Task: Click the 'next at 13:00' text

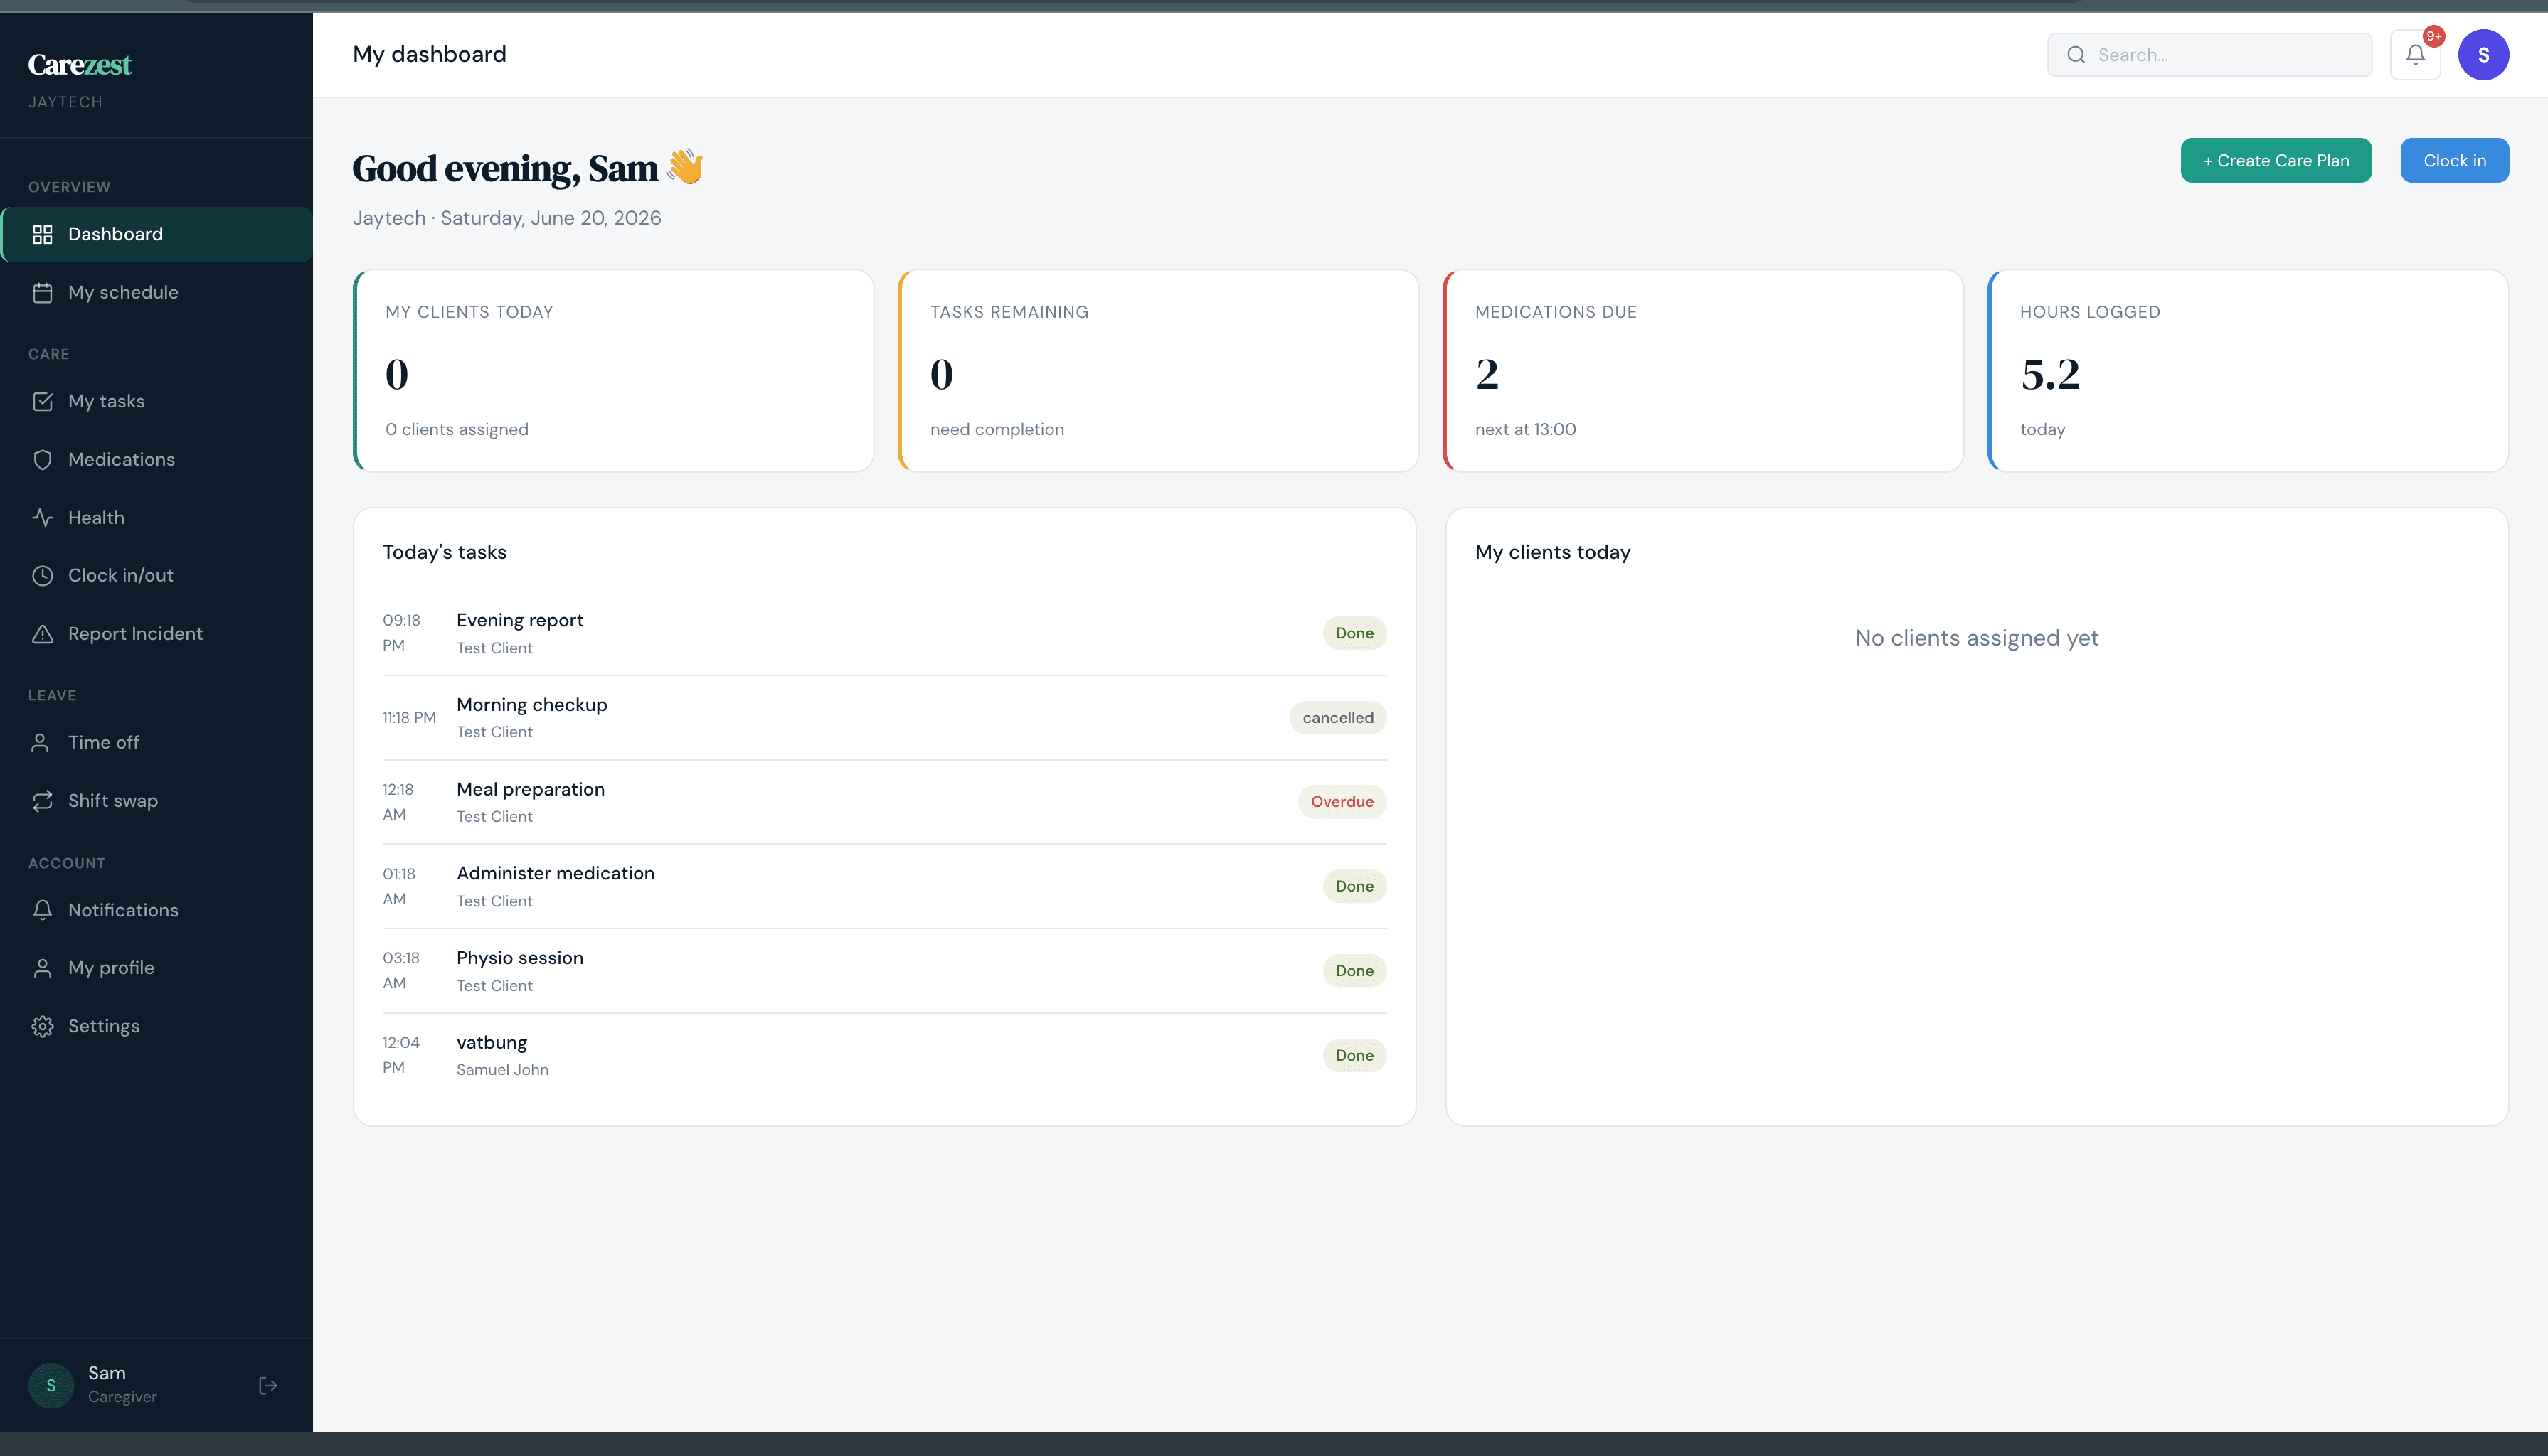Action: (1524, 429)
